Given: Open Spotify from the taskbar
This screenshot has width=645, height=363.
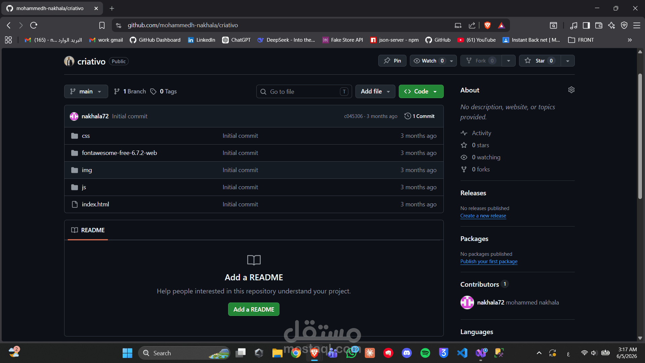Looking at the screenshot, I should (x=425, y=353).
